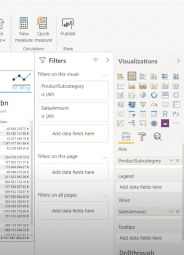
Task: Select the Ribbon chart visual
Action: [x=176, y=86]
